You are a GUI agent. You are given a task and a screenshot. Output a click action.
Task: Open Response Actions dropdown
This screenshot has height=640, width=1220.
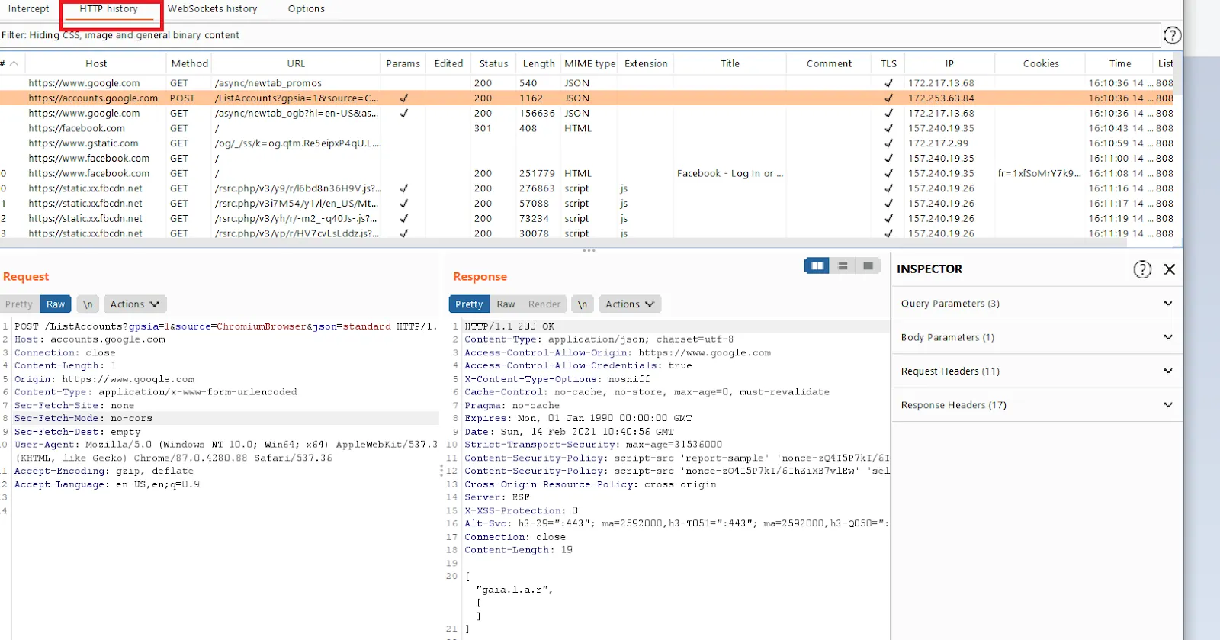(630, 304)
